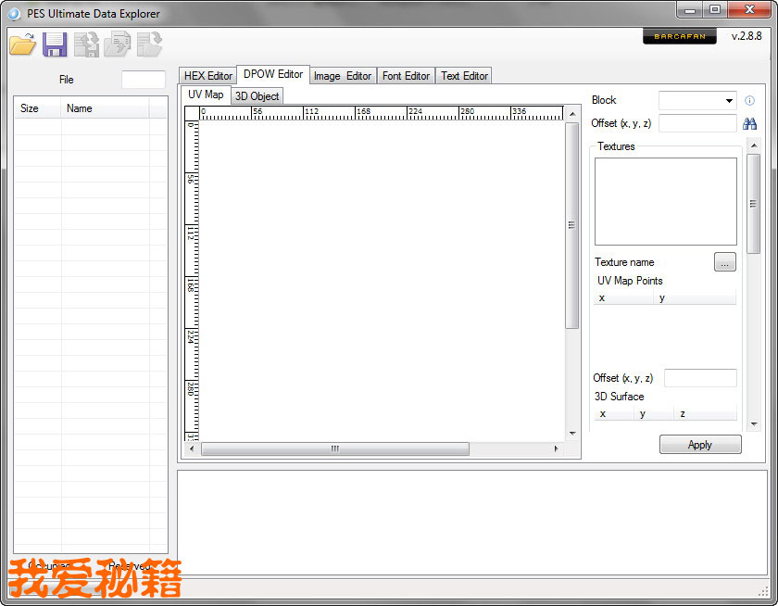Click the BARCAFAN logo badge
Screen dimensions: 778x606
(679, 37)
